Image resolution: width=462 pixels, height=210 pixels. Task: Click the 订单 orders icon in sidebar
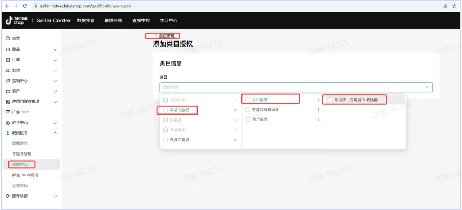point(8,60)
